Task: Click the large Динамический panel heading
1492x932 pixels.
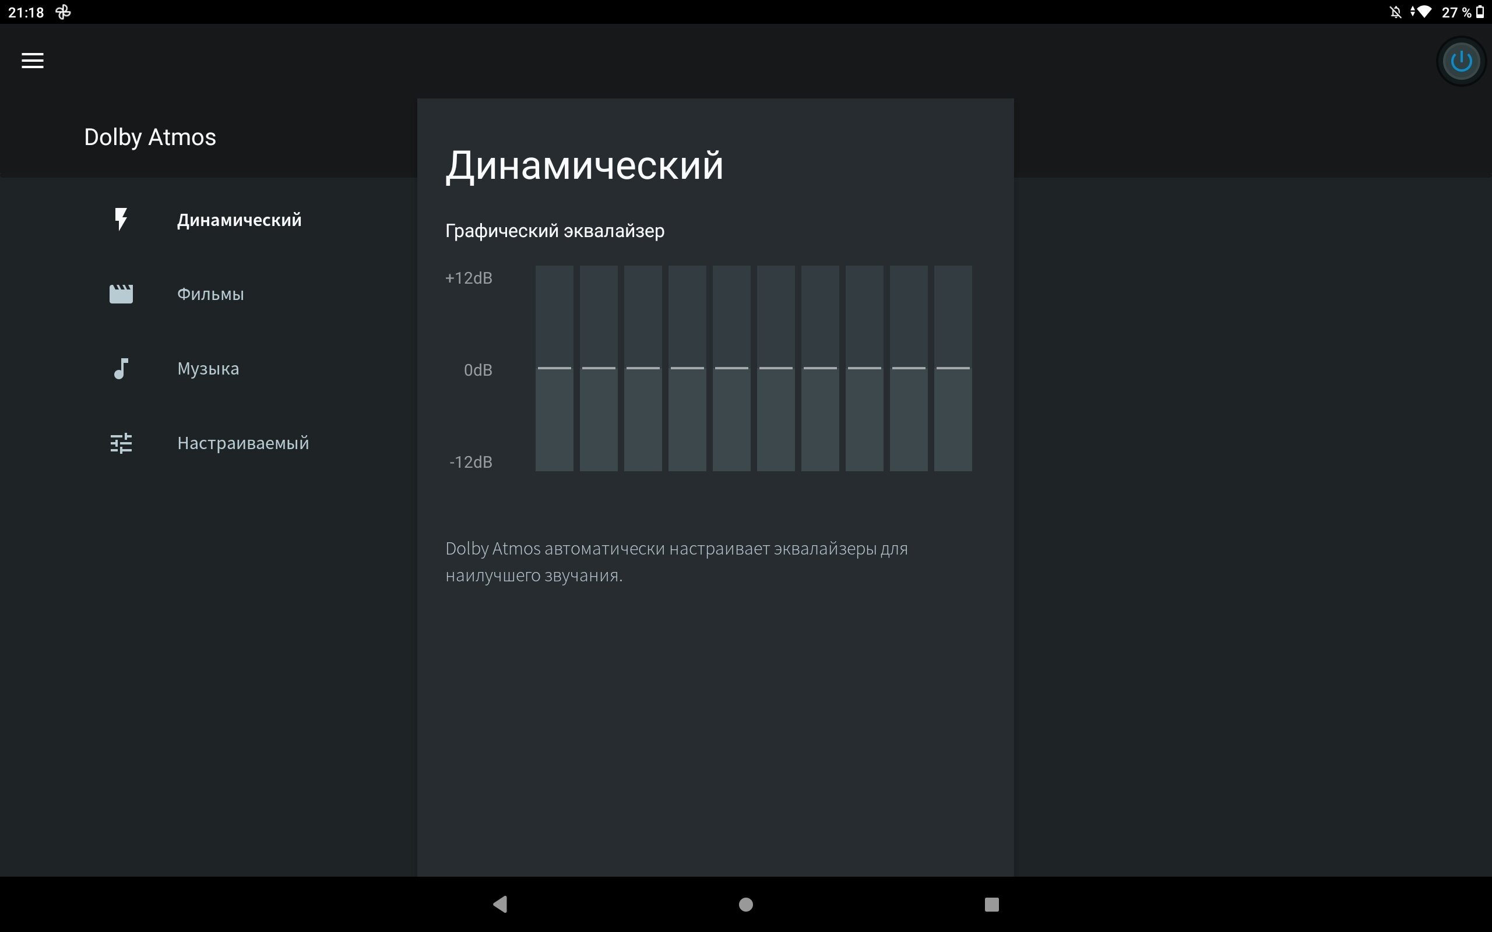Action: pyautogui.click(x=584, y=166)
